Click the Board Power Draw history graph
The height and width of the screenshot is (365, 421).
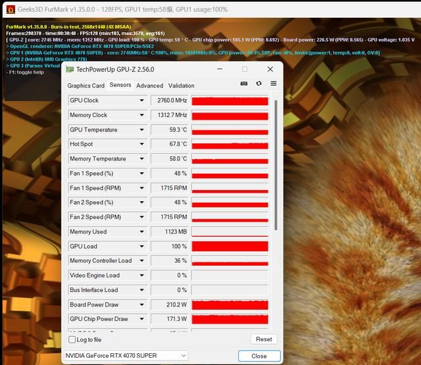coord(230,305)
